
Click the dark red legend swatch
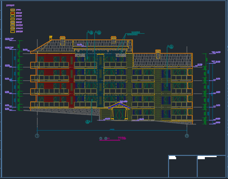click(13, 13)
